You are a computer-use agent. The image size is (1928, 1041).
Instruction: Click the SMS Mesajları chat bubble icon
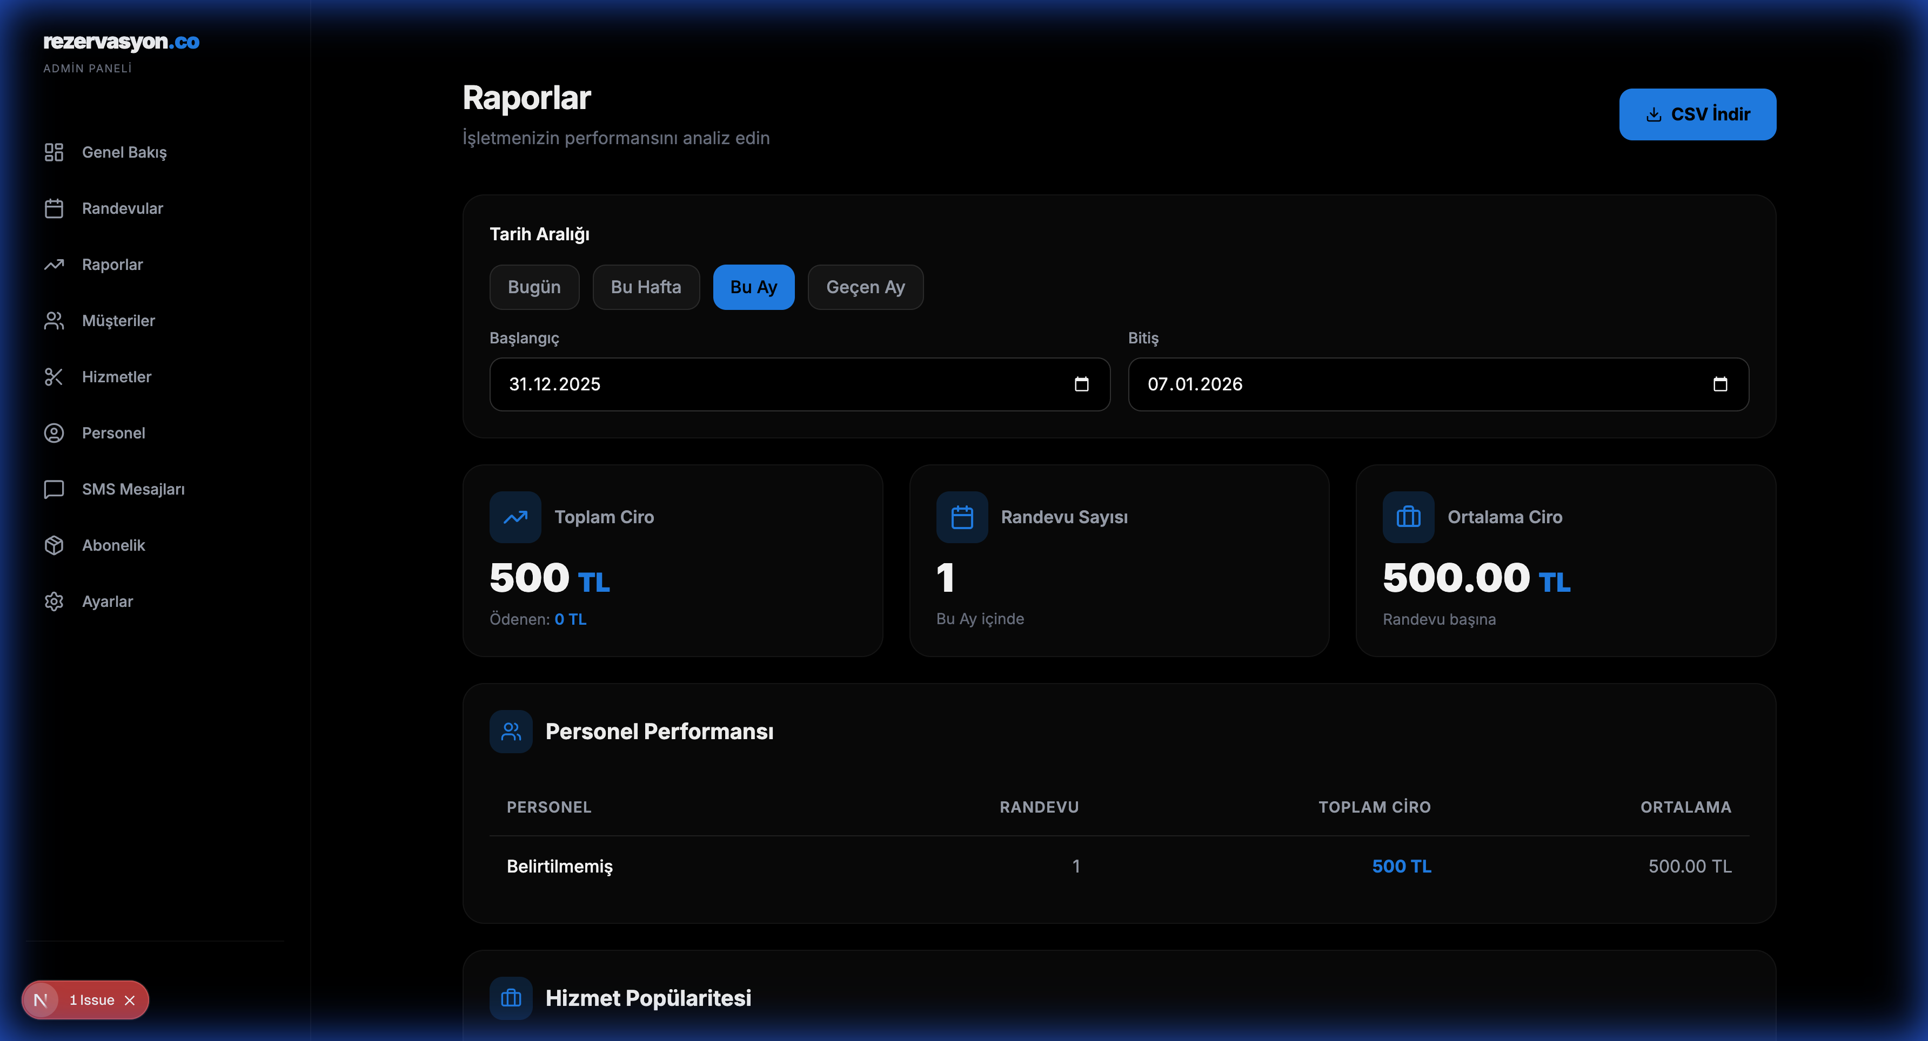click(54, 489)
